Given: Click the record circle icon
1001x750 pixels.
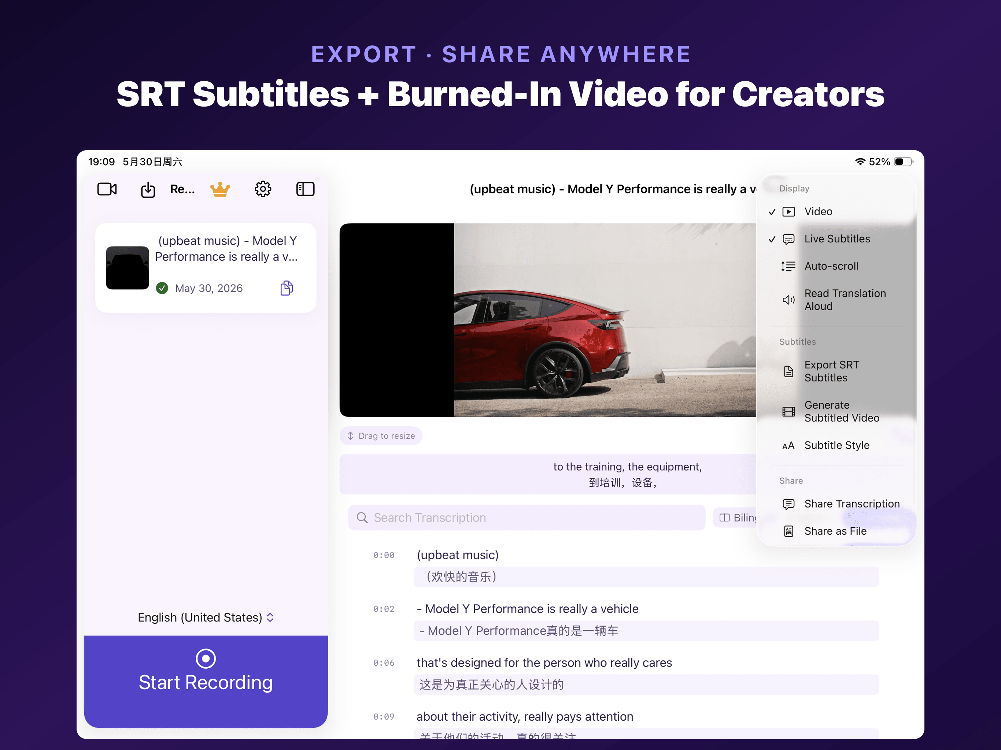Looking at the screenshot, I should click(206, 658).
